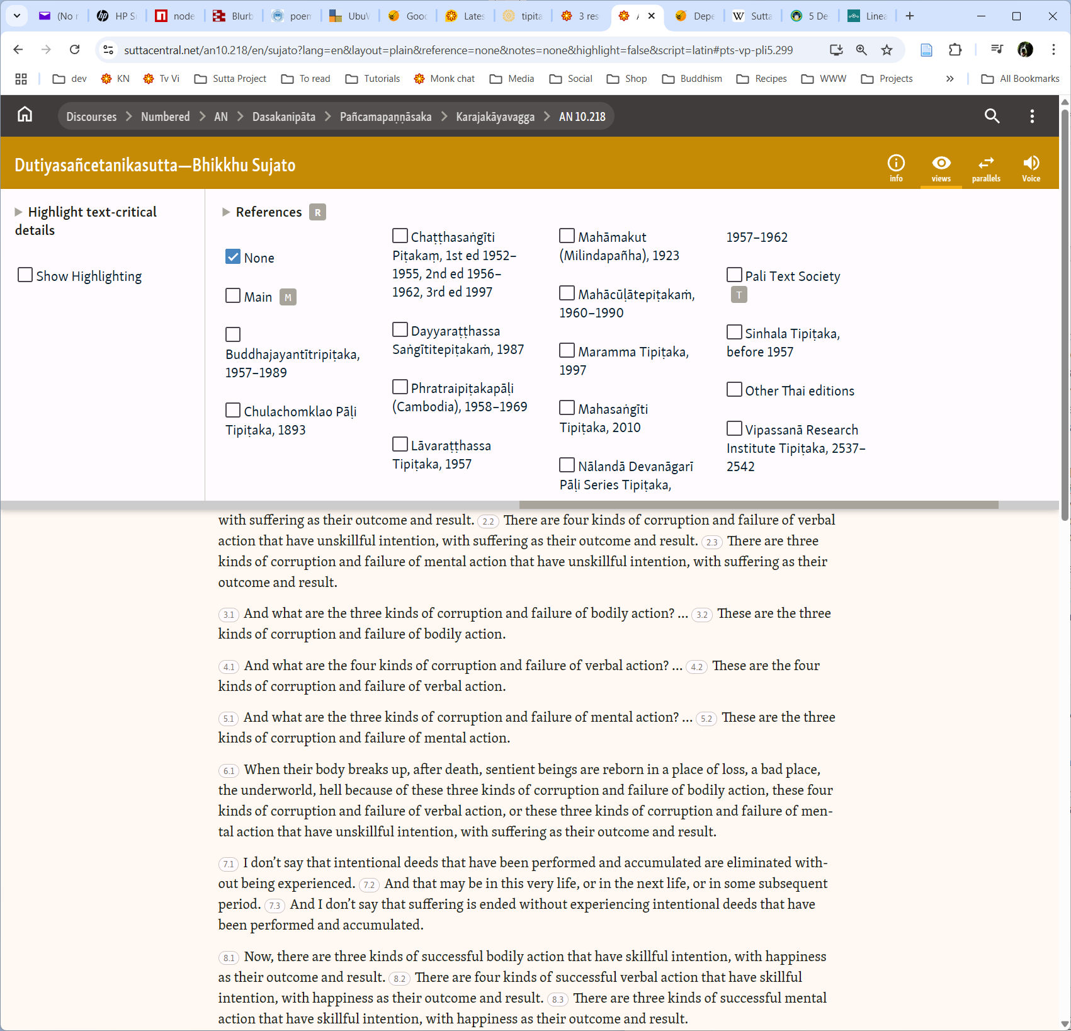Open the site search magnifier icon
The height and width of the screenshot is (1031, 1071).
pos(992,116)
